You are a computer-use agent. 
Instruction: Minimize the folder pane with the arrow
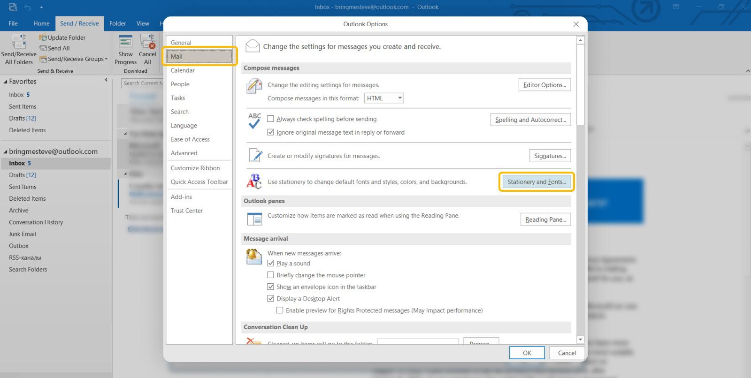click(x=106, y=80)
